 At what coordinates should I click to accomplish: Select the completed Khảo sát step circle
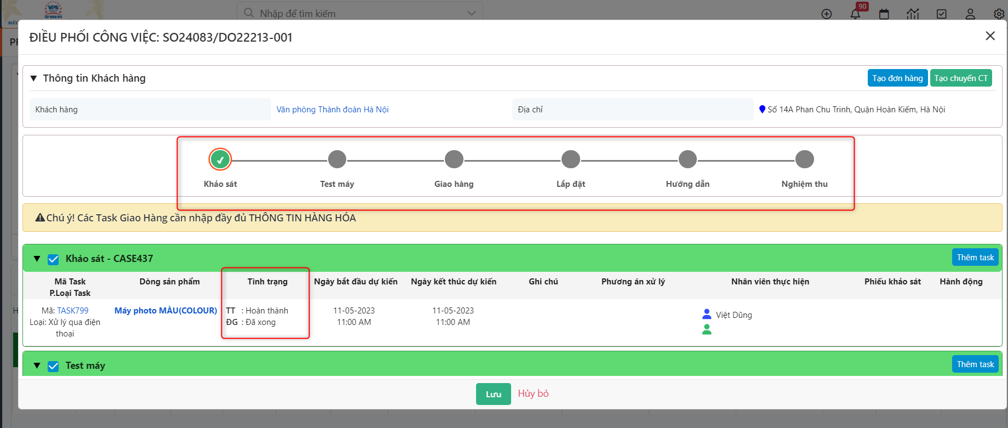tap(220, 159)
